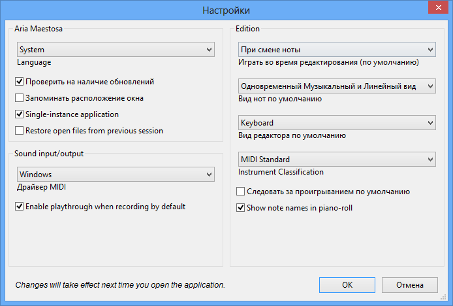Screen dimensions: 453x306
Task: Open the Keyboard editor view dropdown
Action: pyautogui.click(x=337, y=123)
